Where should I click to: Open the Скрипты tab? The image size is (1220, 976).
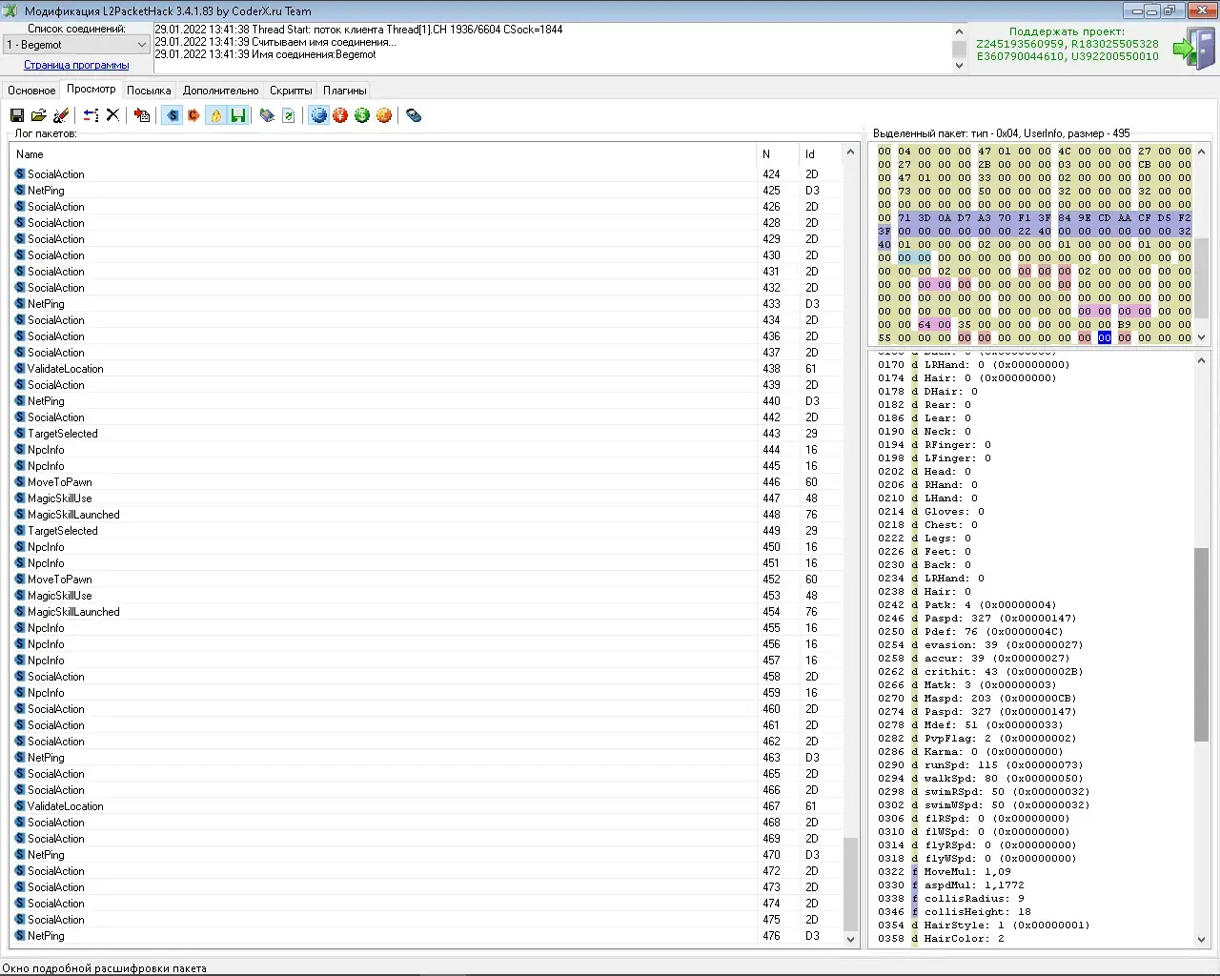point(291,91)
